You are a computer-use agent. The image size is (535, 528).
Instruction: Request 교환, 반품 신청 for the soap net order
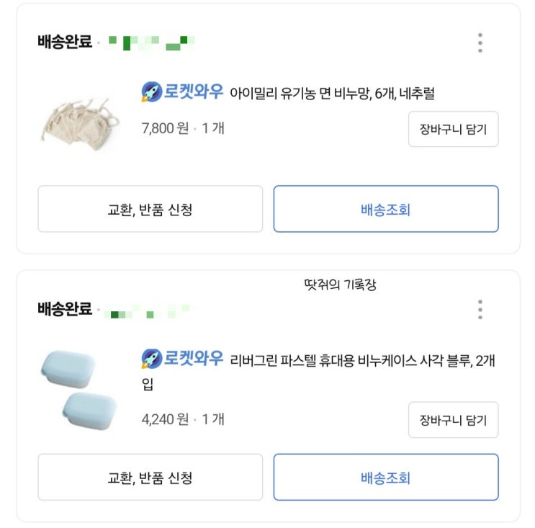pyautogui.click(x=150, y=210)
